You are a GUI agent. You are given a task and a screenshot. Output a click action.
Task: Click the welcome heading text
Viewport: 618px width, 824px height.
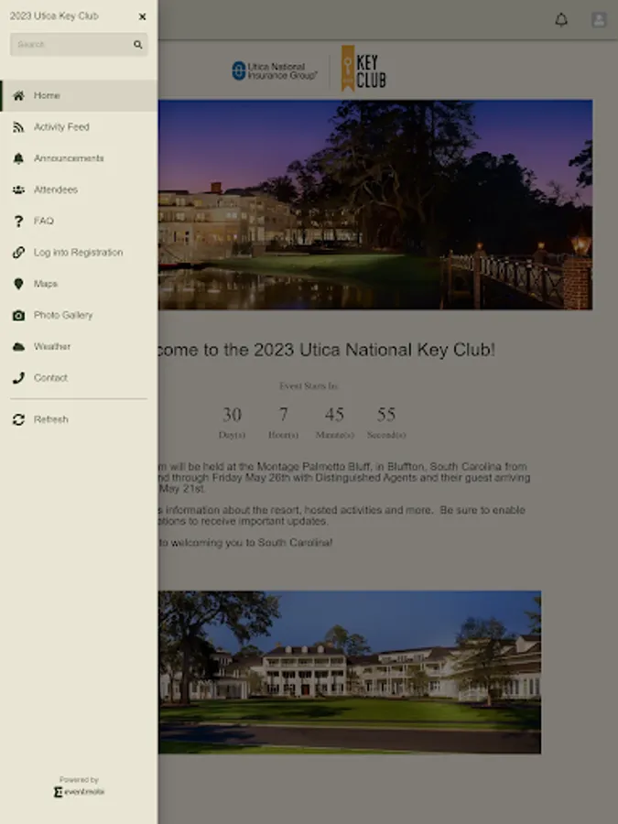326,350
